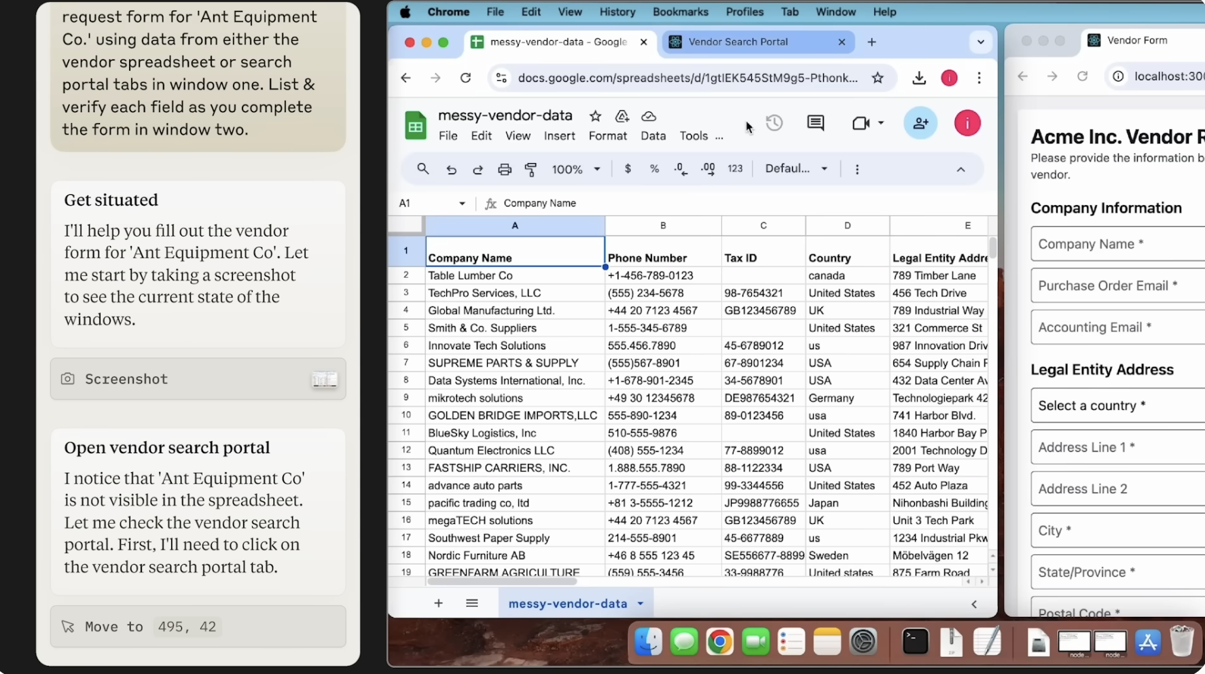
Task: Open the Sheets Data menu
Action: (x=653, y=136)
